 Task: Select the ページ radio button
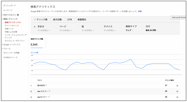click(57, 27)
